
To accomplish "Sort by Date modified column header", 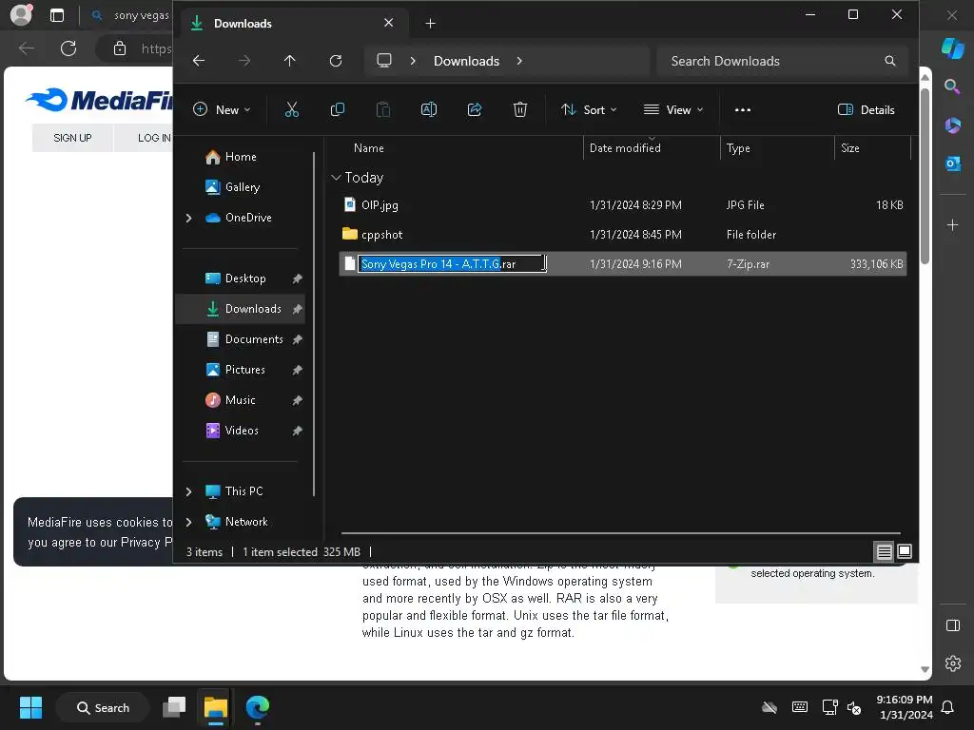I will (x=625, y=148).
